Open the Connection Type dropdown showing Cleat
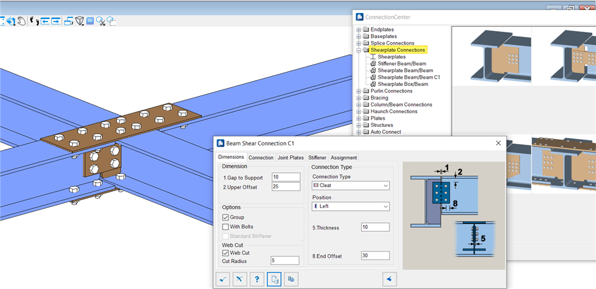The width and height of the screenshot is (596, 289). 350,186
